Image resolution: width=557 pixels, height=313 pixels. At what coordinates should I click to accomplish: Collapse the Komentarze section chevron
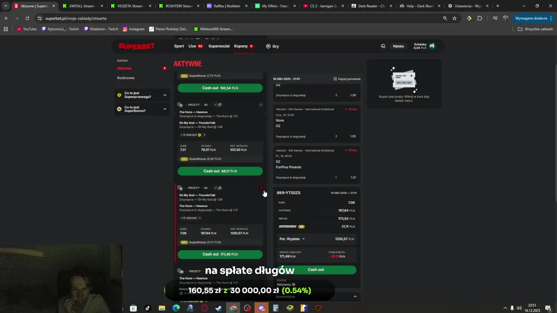click(355, 296)
